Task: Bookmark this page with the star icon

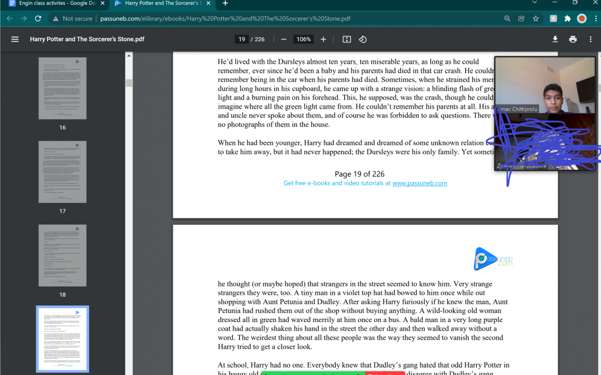Action: (536, 19)
